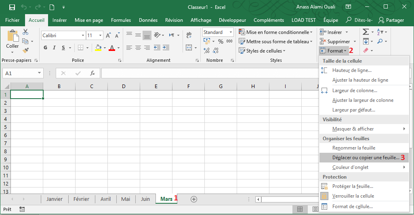Click the format painter brush icon
This screenshot has width=414, height=215.
tap(25, 51)
